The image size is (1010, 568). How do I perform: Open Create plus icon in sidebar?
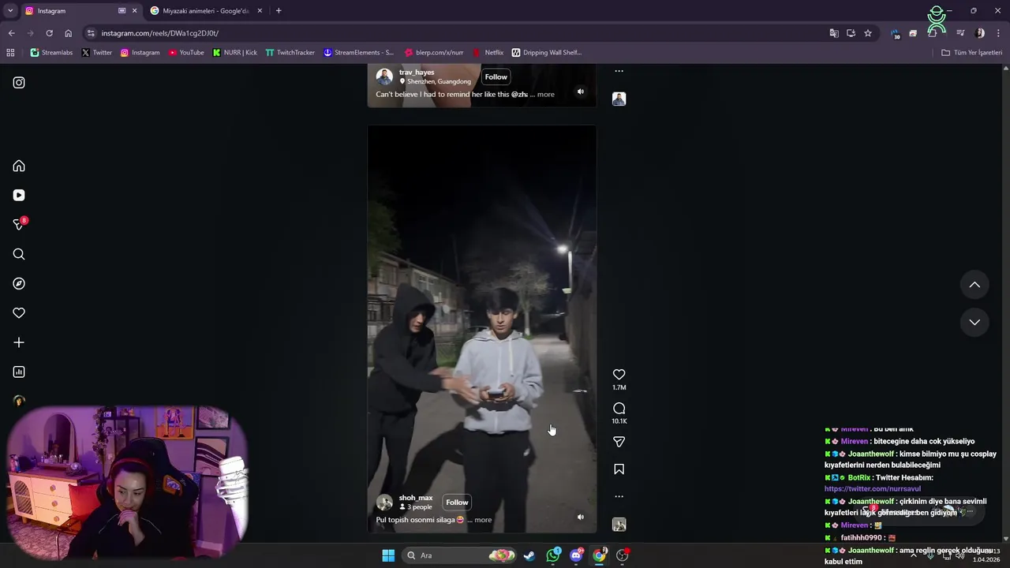(x=19, y=342)
